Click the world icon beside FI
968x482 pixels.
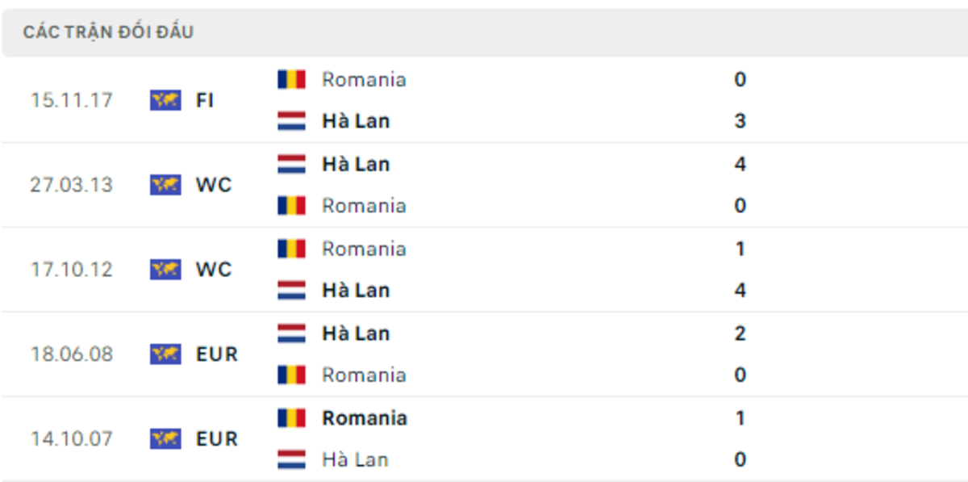point(165,100)
